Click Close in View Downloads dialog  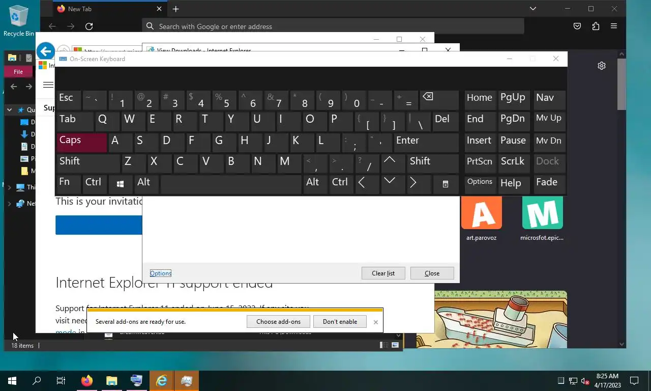coord(432,273)
